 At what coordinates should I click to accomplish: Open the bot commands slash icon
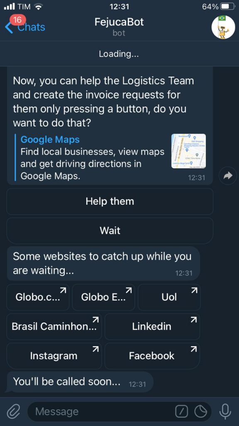tap(182, 412)
